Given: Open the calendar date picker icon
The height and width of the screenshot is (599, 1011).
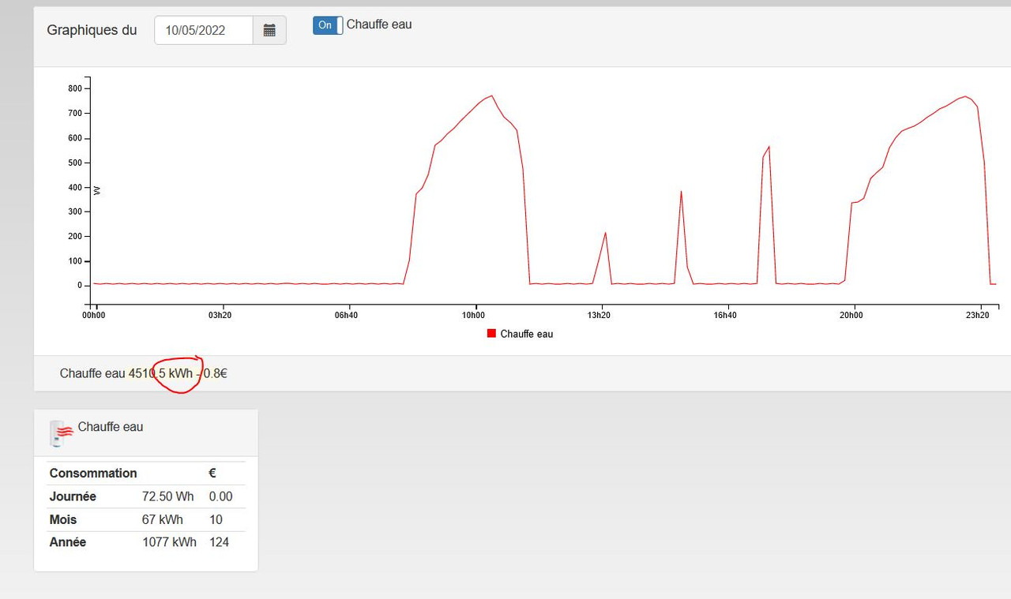Looking at the screenshot, I should pos(269,30).
